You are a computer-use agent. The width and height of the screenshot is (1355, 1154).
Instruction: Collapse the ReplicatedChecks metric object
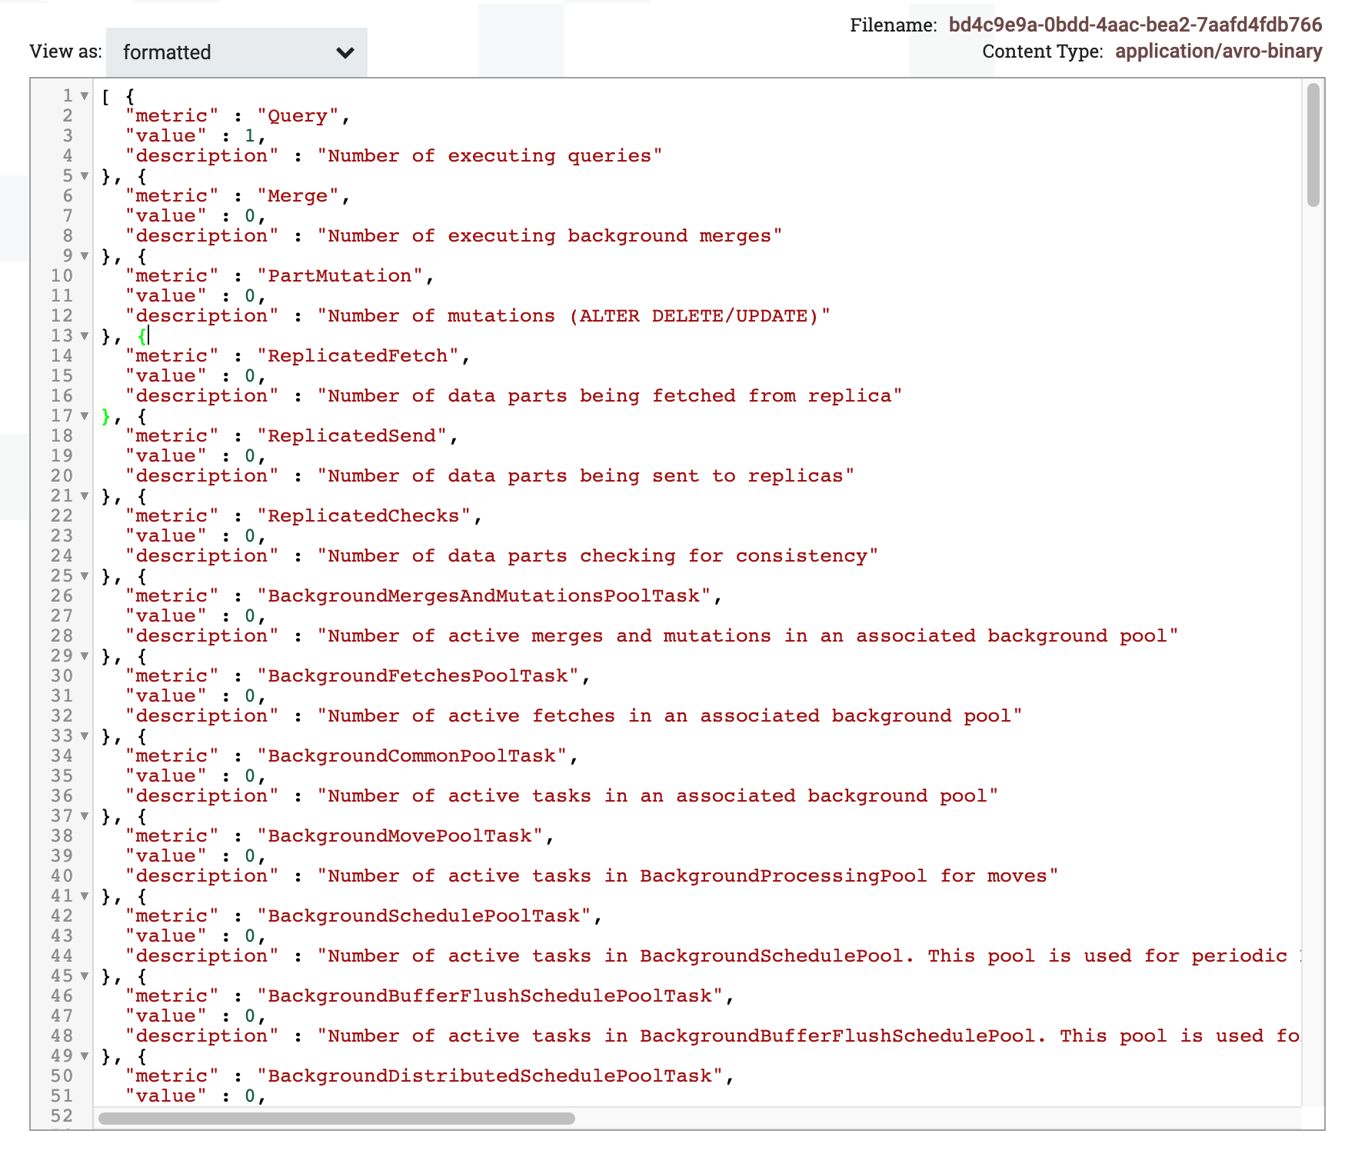pos(83,495)
